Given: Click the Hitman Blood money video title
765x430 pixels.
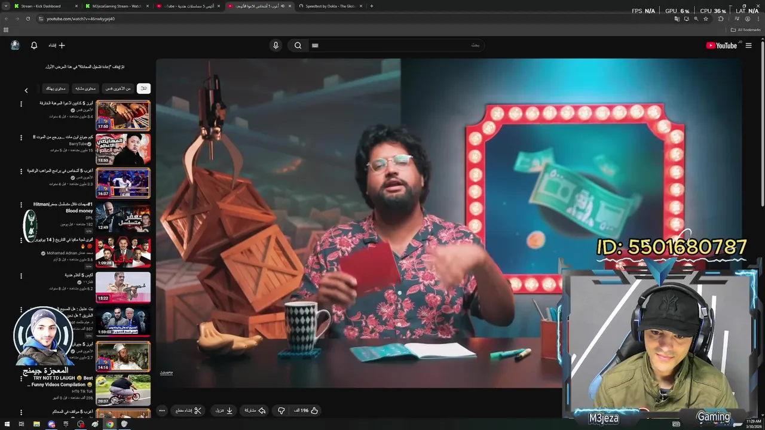Looking at the screenshot, I should tap(63, 207).
